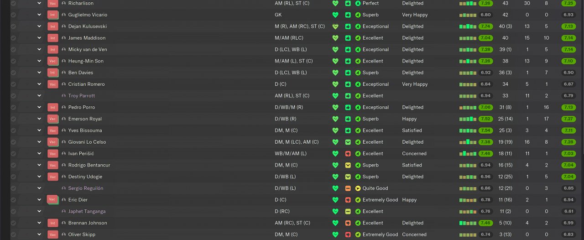Click the Vac badge next to Cristian Romero
This screenshot has height=240, width=584.
pyautogui.click(x=52, y=84)
